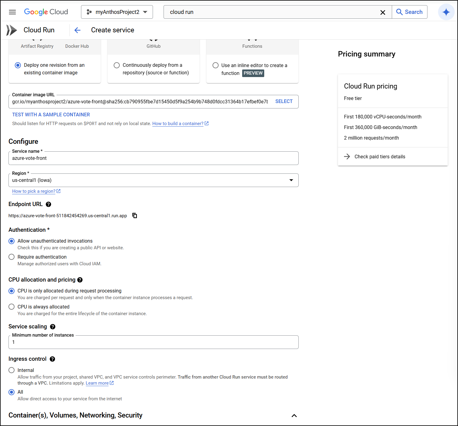Open help for CPU allocation and pricing
Viewport: 458px width, 426px height.
[x=80, y=280]
